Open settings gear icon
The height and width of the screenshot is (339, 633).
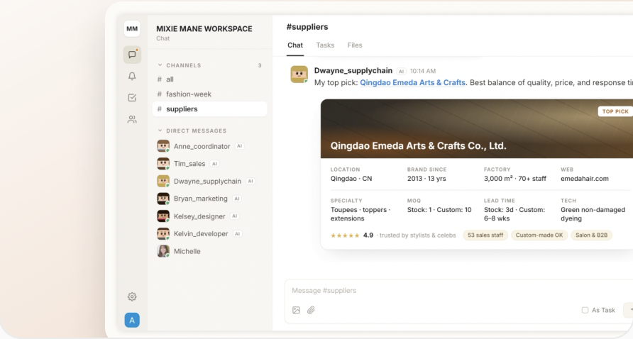[132, 296]
